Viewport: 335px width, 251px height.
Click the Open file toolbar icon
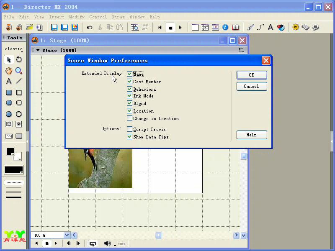point(29,27)
